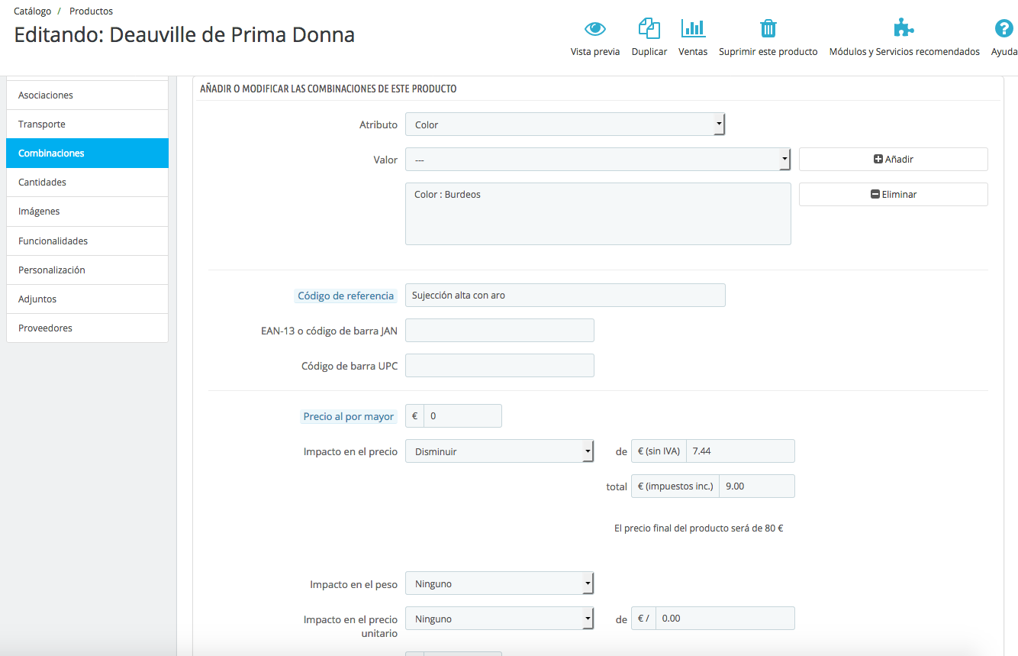Open the Ayuda question mark icon

pyautogui.click(x=1004, y=29)
